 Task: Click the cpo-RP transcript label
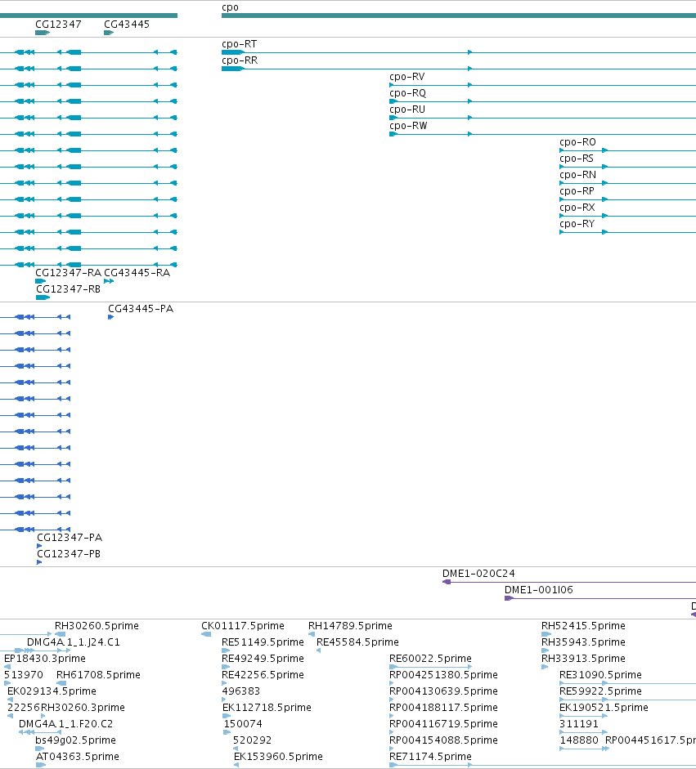click(577, 191)
